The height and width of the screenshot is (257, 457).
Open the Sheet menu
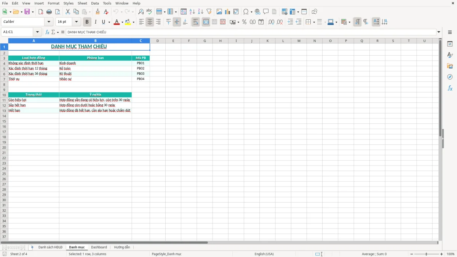pos(82,3)
